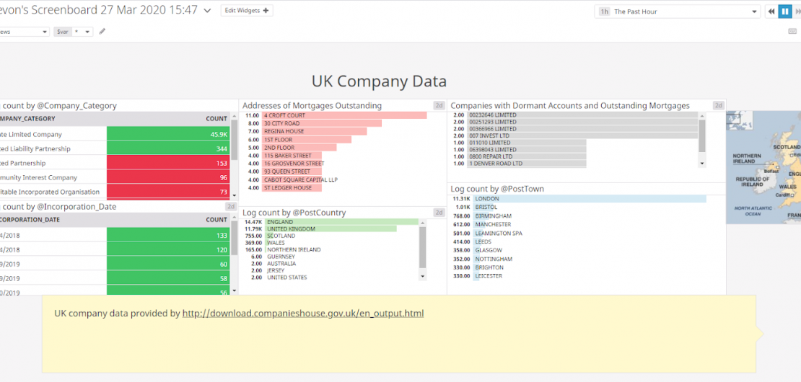Click the 1h time badge
The image size is (801, 382).
(x=604, y=12)
